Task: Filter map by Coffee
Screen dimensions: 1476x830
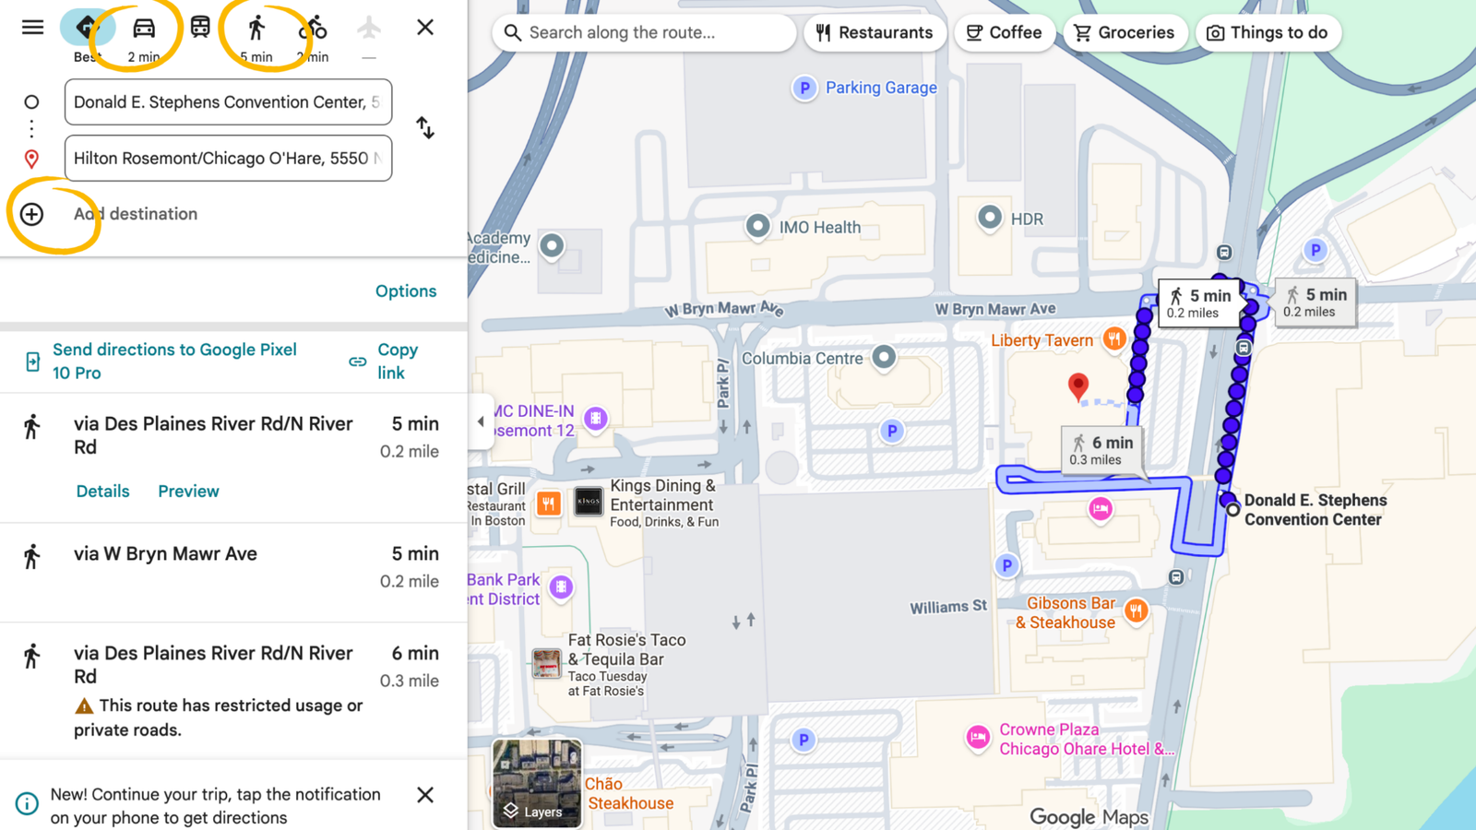Action: click(x=1004, y=32)
